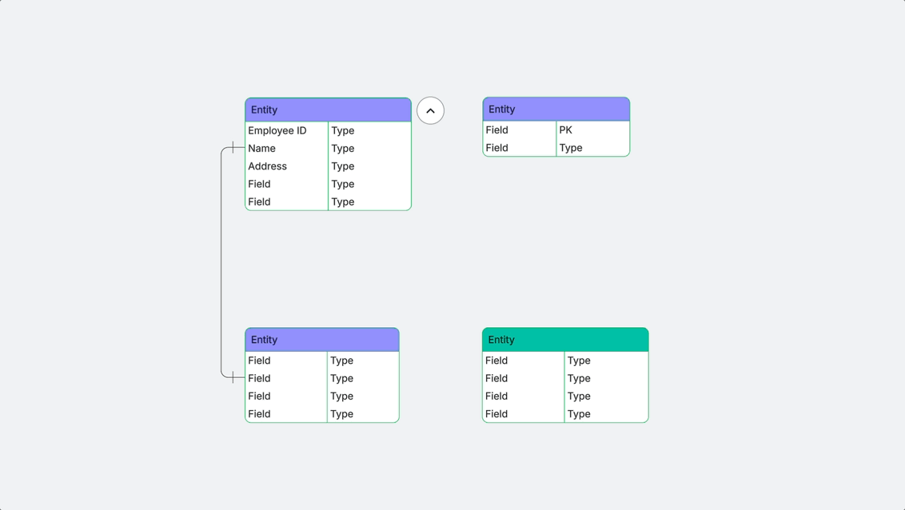Screen dimensions: 905x510
Task: Select last Type cell in green entity
Action: pos(606,413)
